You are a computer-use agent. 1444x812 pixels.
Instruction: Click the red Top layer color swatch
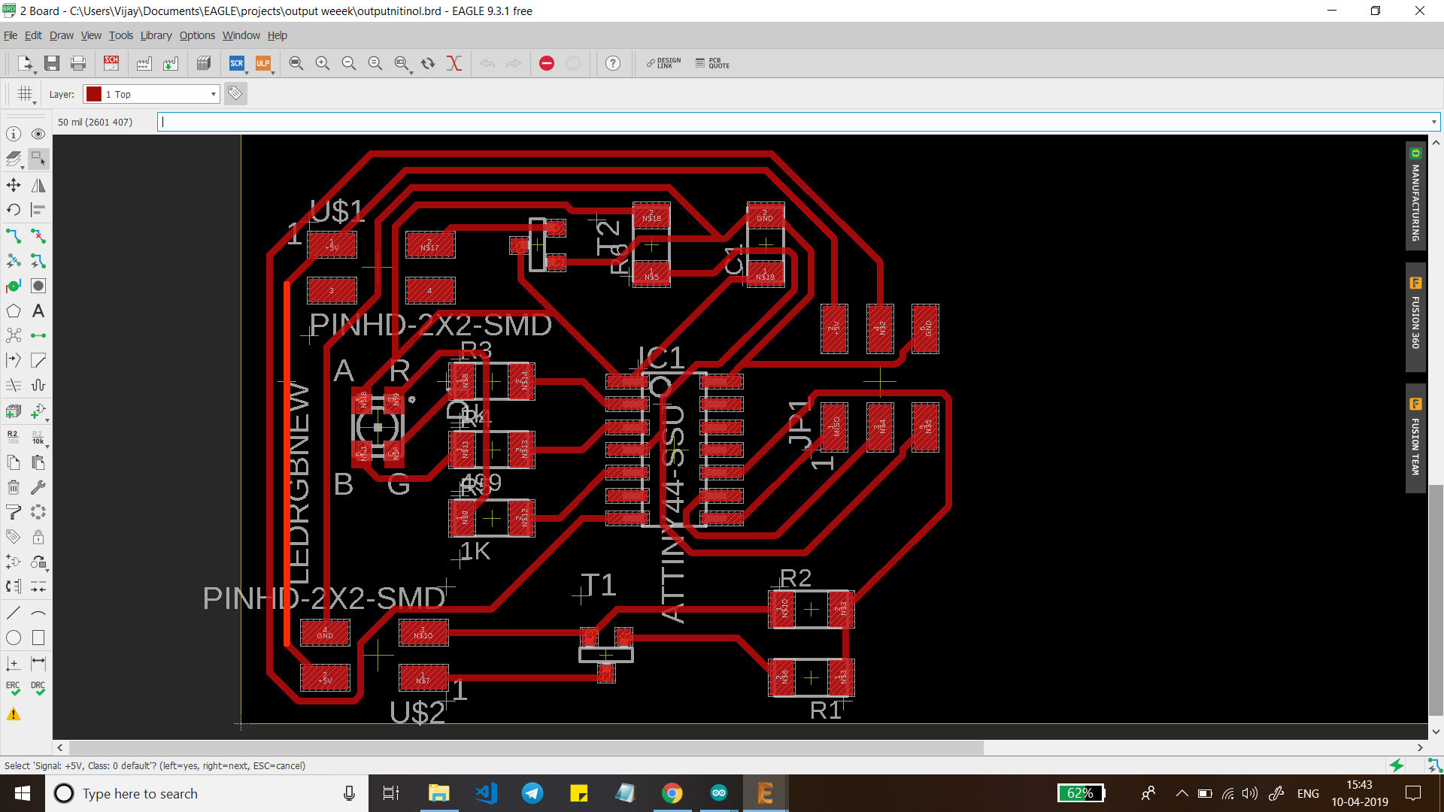click(x=94, y=94)
